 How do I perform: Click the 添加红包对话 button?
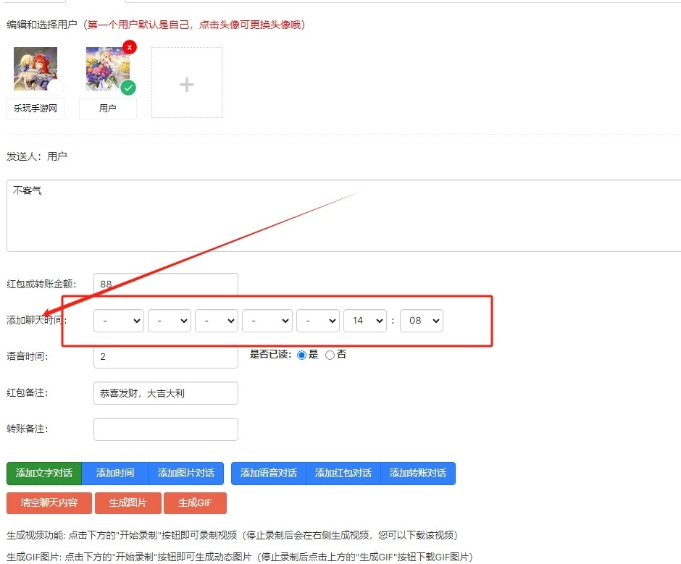pos(343,473)
